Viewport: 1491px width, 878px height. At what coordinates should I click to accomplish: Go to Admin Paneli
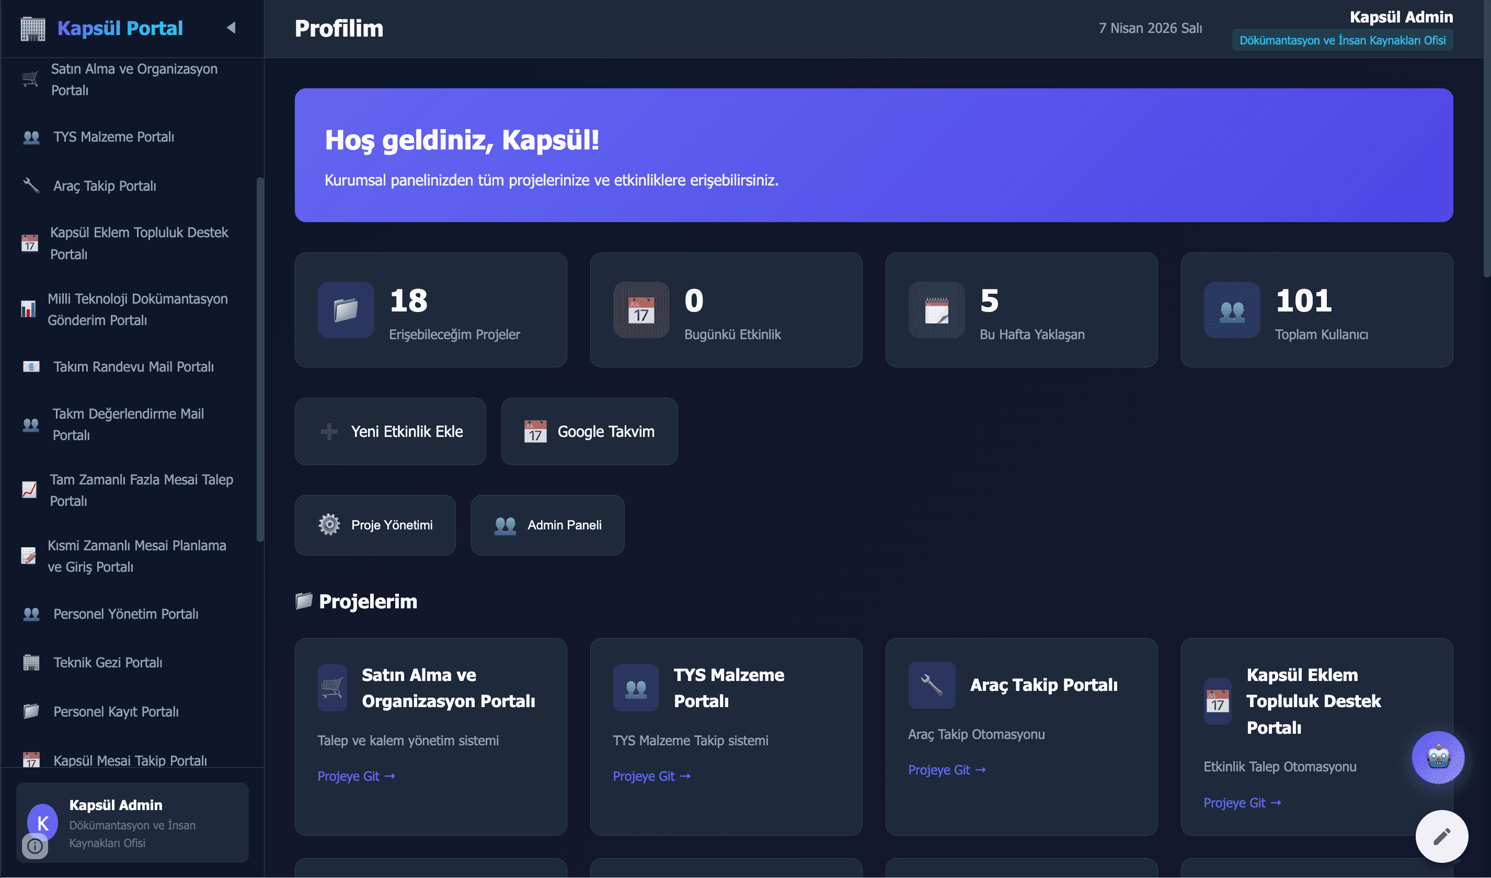pos(547,525)
